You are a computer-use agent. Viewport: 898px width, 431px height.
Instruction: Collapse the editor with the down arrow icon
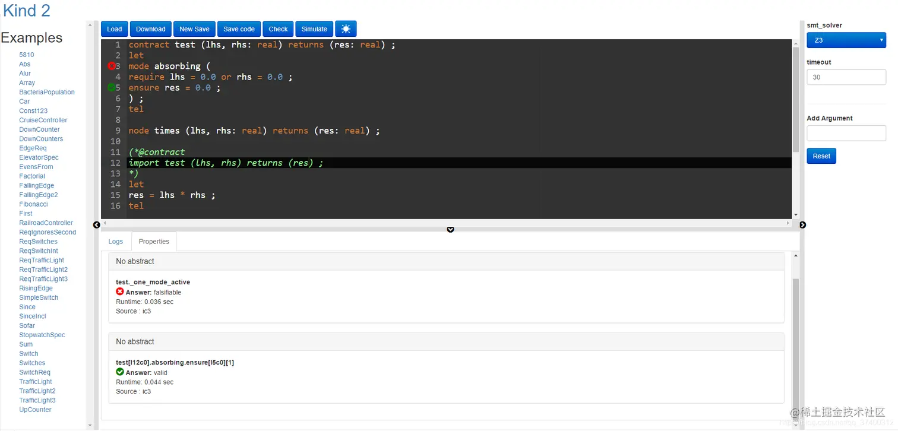tap(450, 229)
